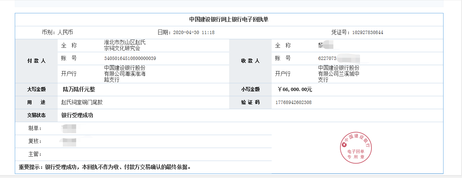The image size is (462, 178).
Task: Select payer name 淮北市烈山区赵氏宗祠文化研究会
Action: (125, 46)
